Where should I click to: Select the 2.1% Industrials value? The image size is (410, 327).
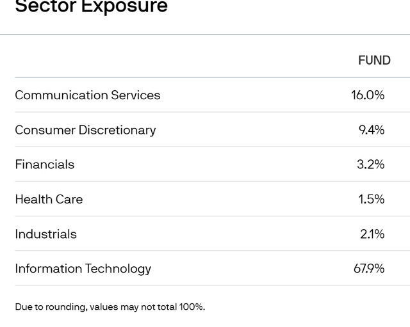coord(372,234)
